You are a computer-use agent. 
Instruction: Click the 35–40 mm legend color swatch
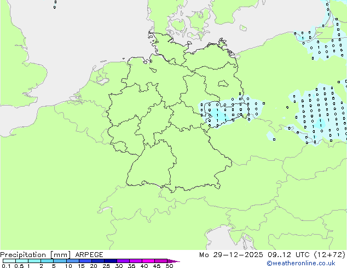[136, 261]
